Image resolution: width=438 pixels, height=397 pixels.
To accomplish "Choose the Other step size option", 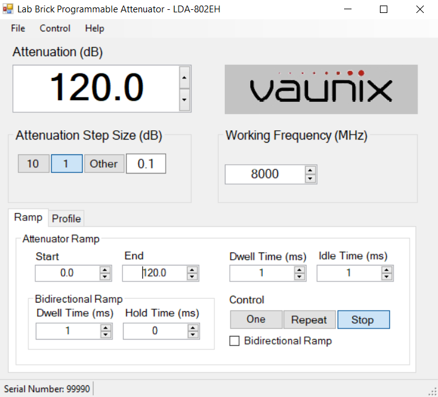I will (x=103, y=164).
